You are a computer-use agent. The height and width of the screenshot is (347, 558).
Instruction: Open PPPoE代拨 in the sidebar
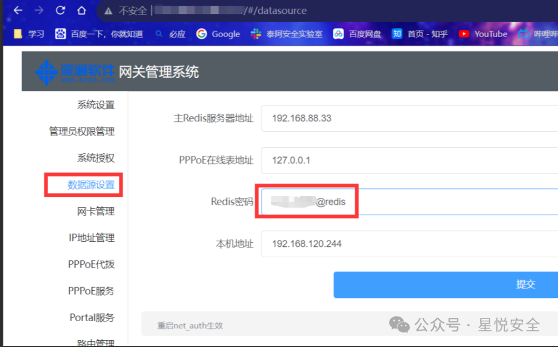(91, 264)
